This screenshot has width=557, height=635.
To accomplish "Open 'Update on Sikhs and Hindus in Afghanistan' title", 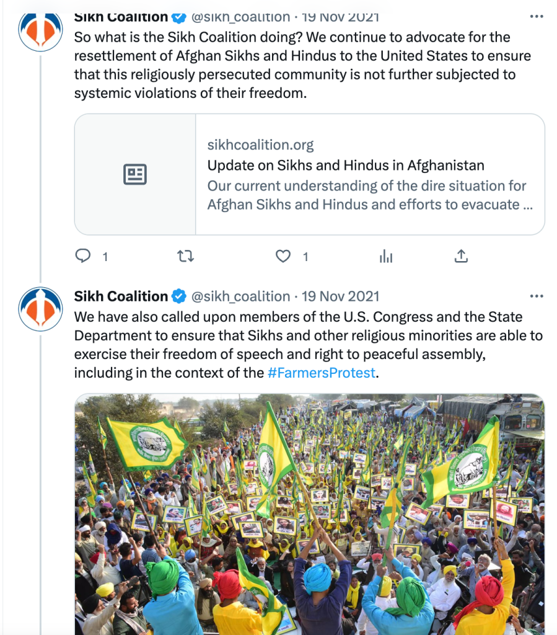I will click(x=346, y=166).
